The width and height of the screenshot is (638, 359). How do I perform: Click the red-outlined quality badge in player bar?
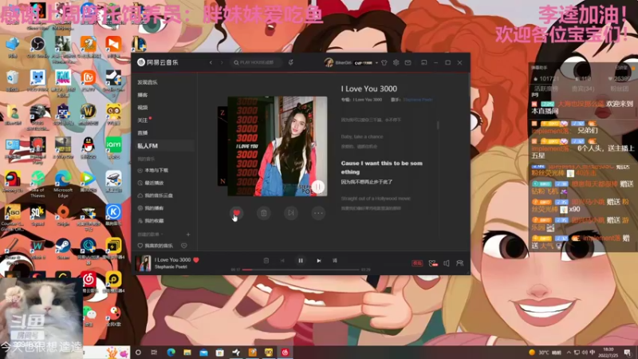[417, 263]
